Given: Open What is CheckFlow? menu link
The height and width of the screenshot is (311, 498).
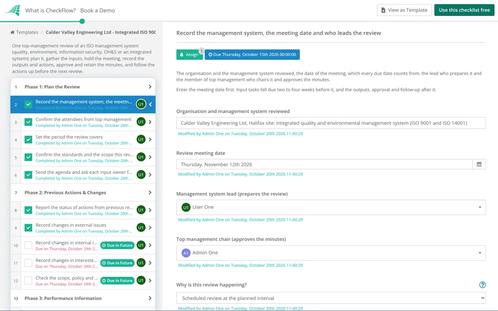Looking at the screenshot, I should click(51, 10).
